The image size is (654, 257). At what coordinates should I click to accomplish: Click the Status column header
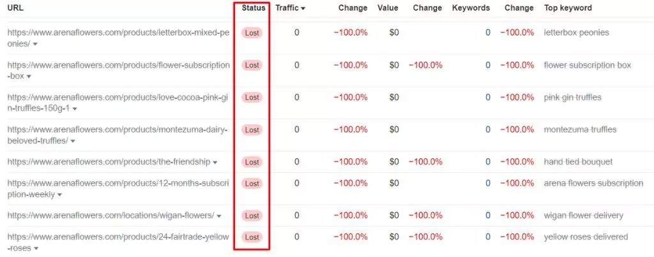[254, 8]
